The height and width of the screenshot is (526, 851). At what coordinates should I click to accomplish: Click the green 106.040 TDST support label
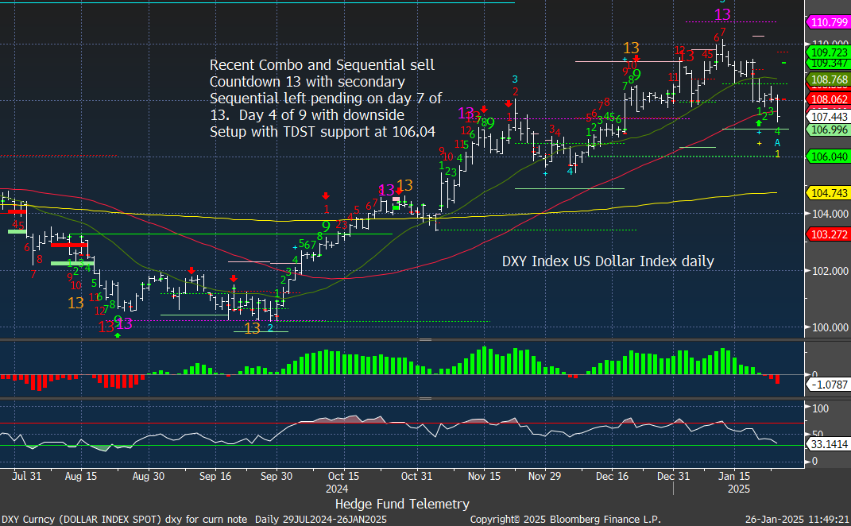(x=828, y=157)
